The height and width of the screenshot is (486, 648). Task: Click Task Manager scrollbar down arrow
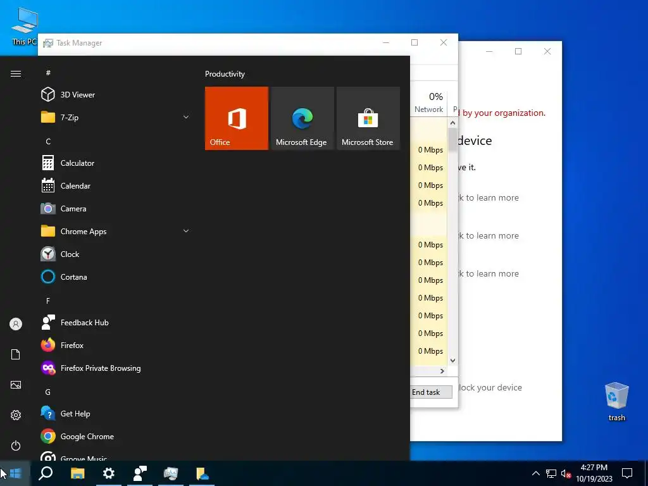coord(452,360)
